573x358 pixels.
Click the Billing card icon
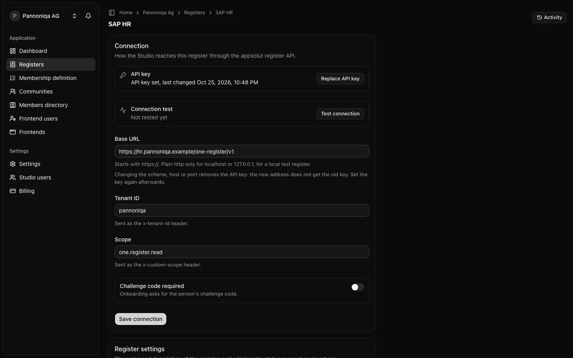coord(13,191)
